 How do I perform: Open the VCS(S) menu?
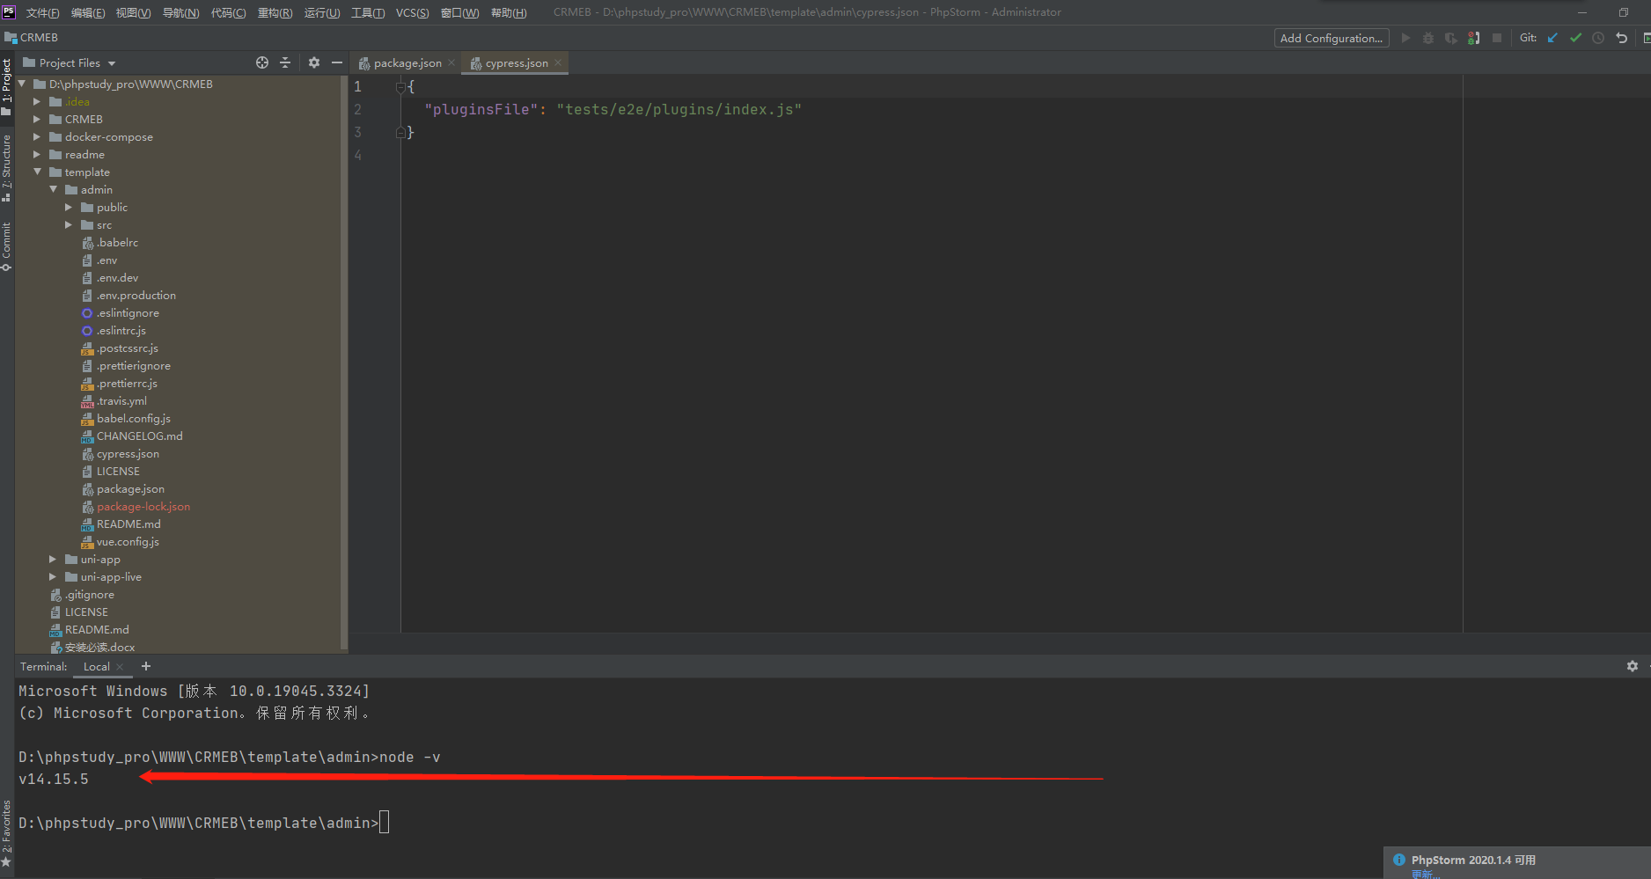(x=413, y=12)
